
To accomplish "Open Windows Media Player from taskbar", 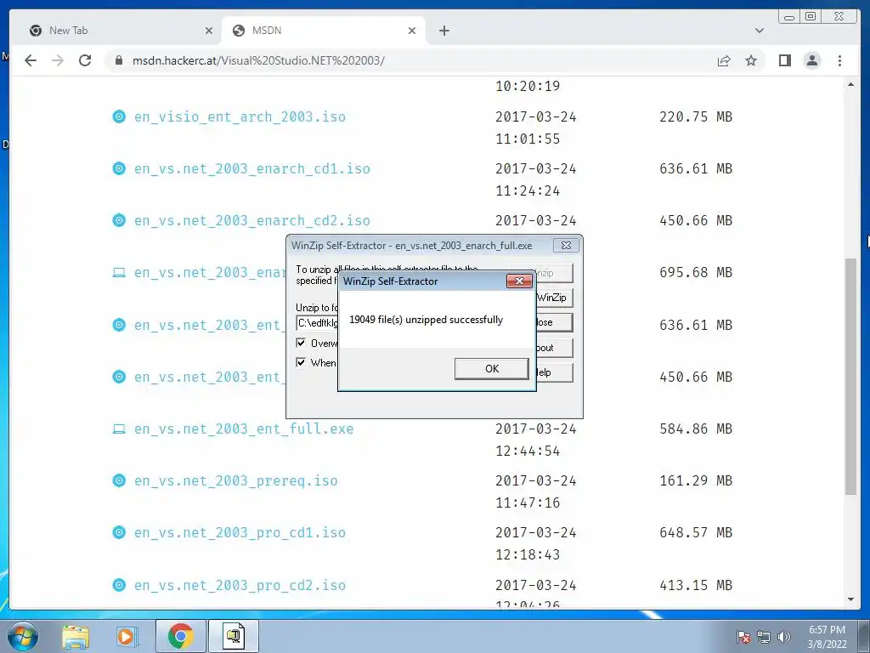I will click(x=127, y=636).
